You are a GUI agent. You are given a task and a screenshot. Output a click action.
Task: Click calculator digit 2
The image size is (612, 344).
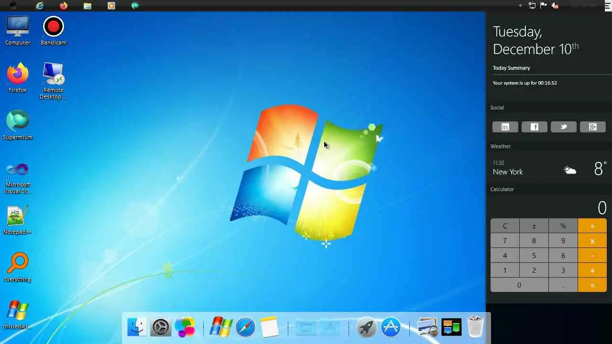click(534, 270)
